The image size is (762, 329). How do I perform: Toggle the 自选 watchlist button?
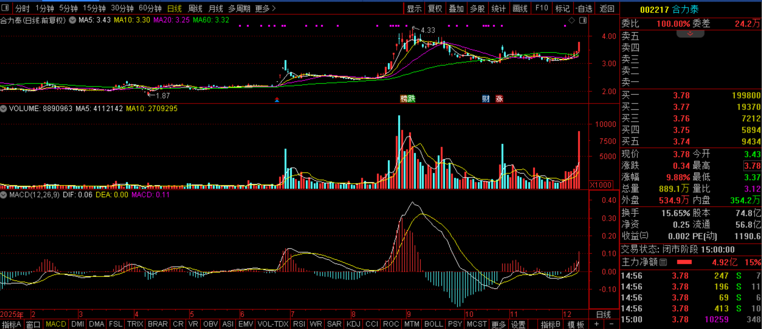(584, 8)
